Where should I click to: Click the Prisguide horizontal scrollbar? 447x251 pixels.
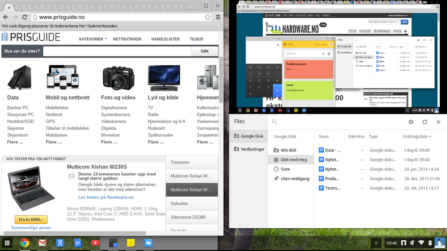[x=74, y=233]
